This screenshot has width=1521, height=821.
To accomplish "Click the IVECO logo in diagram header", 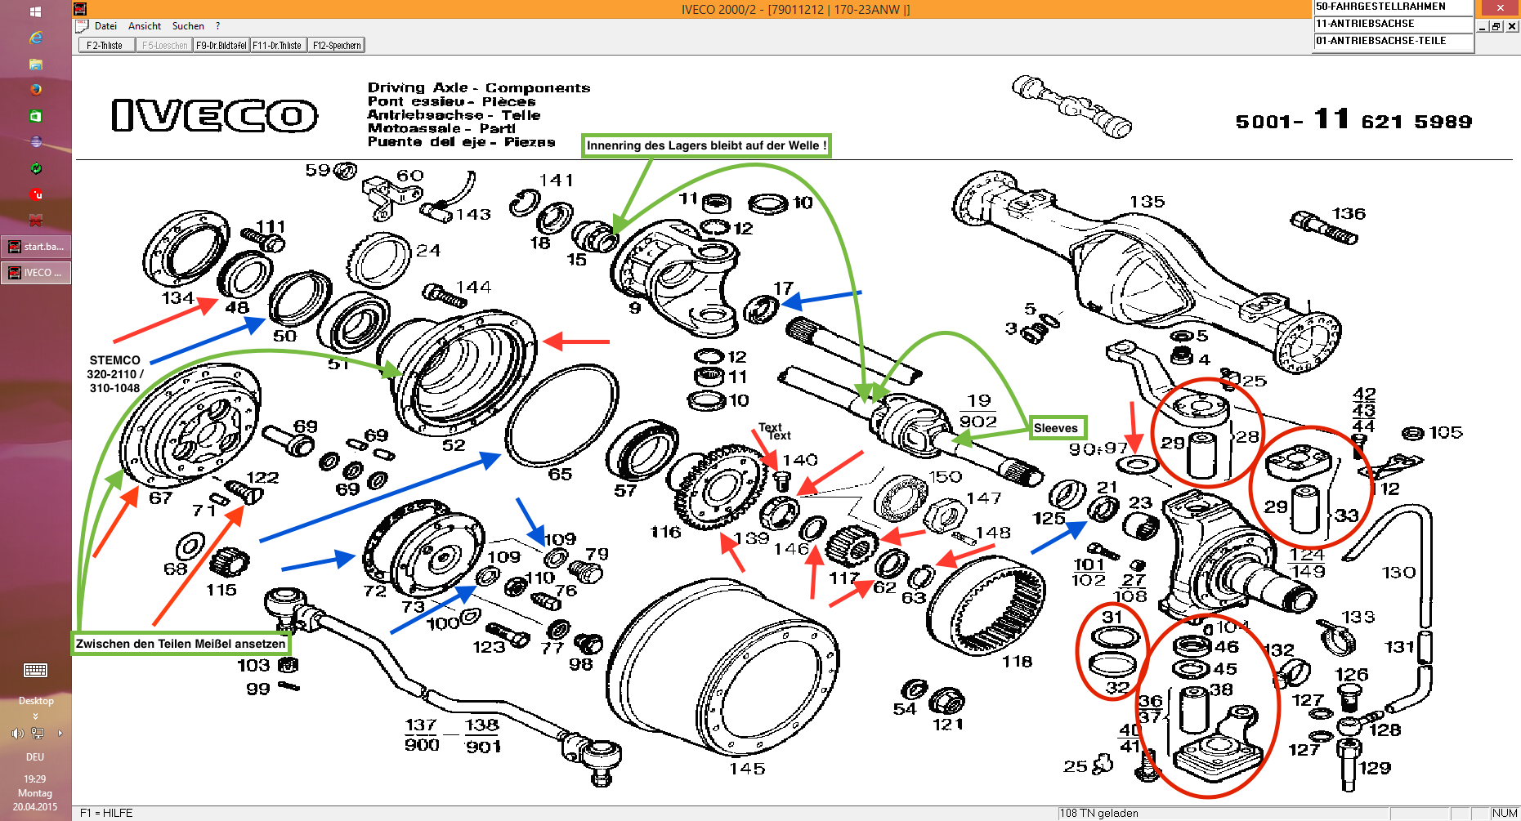I will click(x=214, y=115).
